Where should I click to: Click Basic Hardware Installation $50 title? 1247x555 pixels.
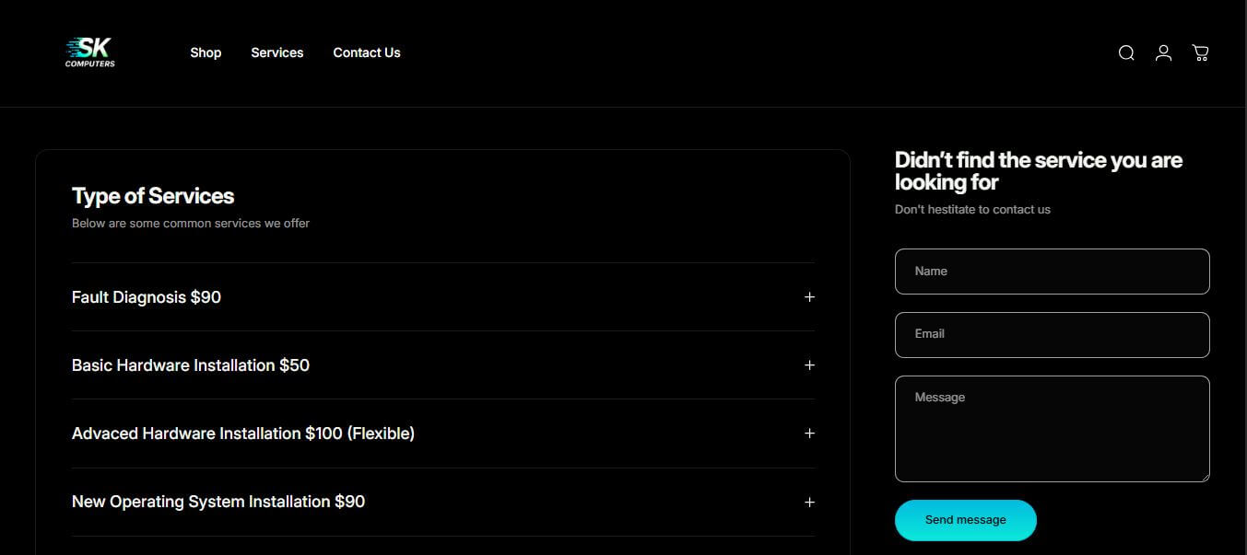(191, 365)
